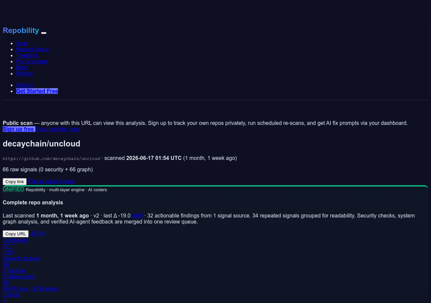
Task: Visit the For AI coders page
Action: (32, 61)
